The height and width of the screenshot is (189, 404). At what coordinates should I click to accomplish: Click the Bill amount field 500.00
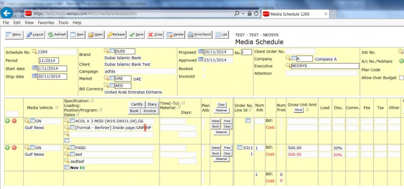point(302,148)
